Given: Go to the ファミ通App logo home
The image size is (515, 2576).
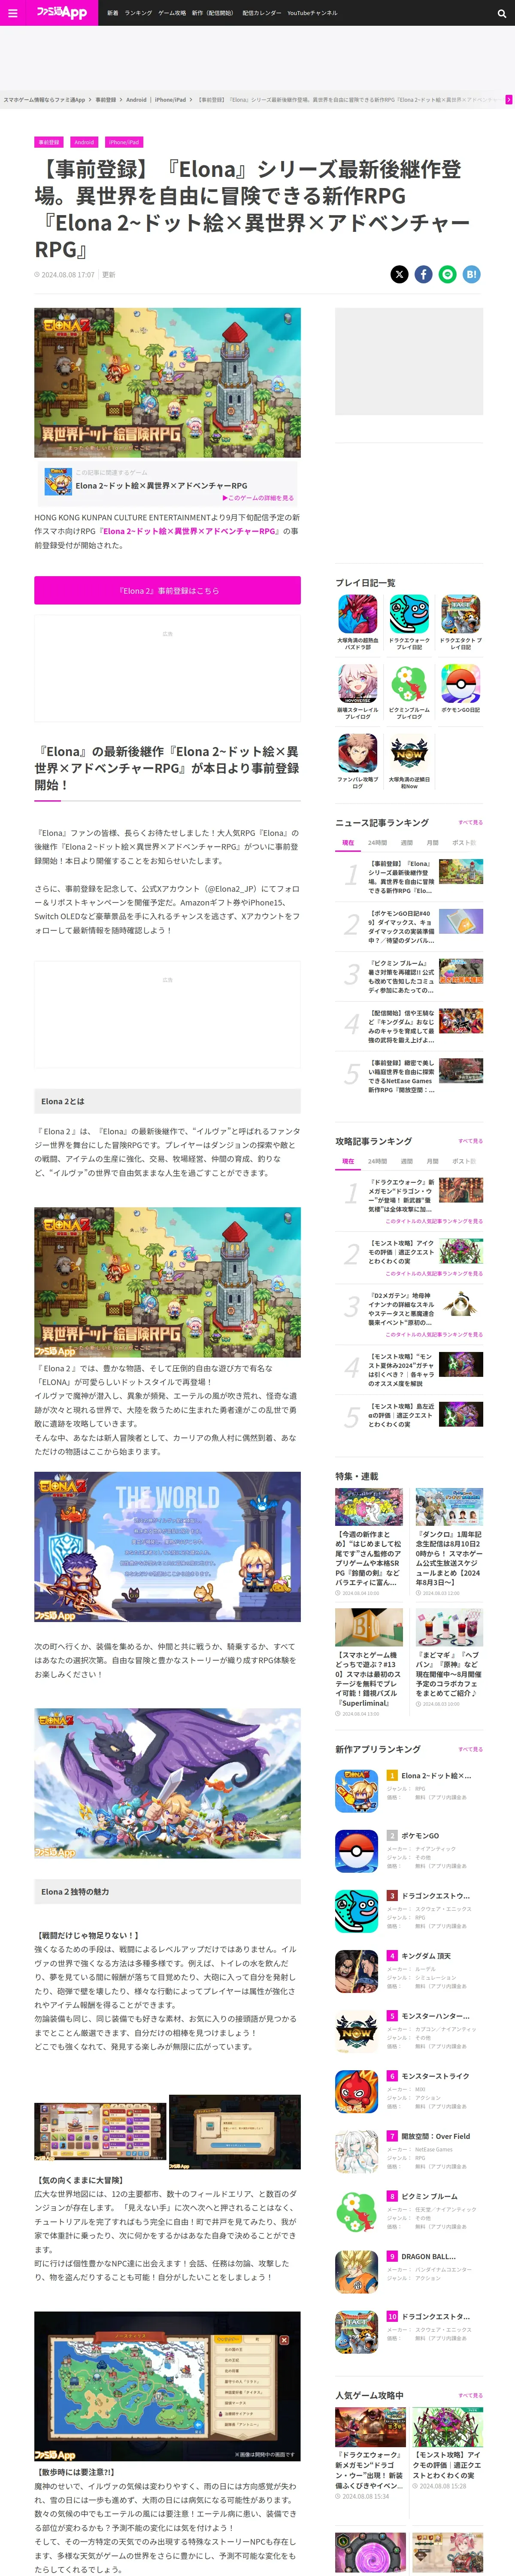Looking at the screenshot, I should pyautogui.click(x=62, y=13).
